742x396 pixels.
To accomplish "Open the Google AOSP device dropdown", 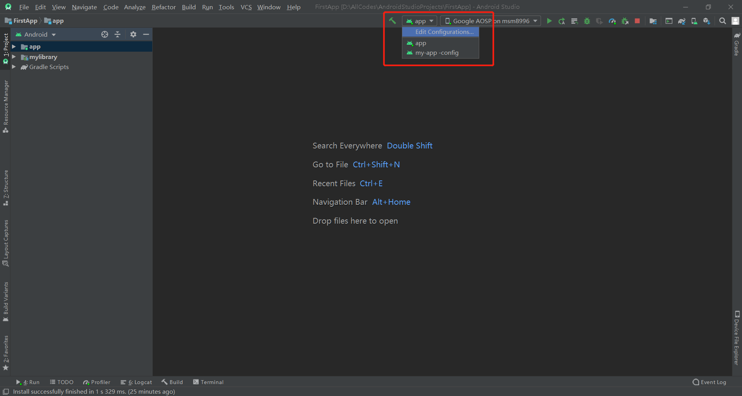I will click(x=490, y=21).
